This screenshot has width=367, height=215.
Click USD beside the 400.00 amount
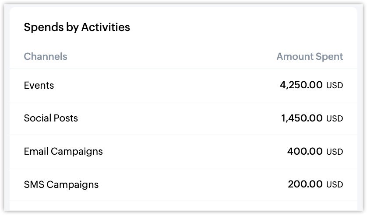335,152
